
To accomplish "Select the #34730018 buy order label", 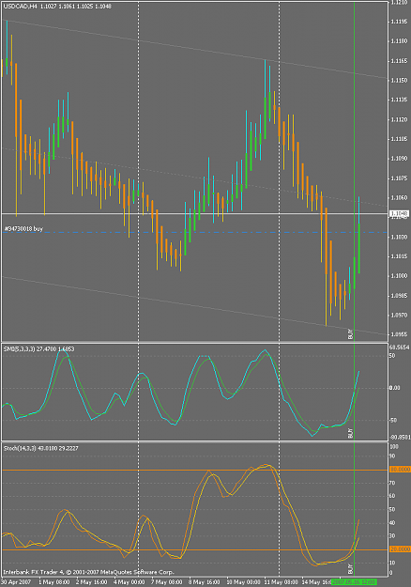I will 23,228.
